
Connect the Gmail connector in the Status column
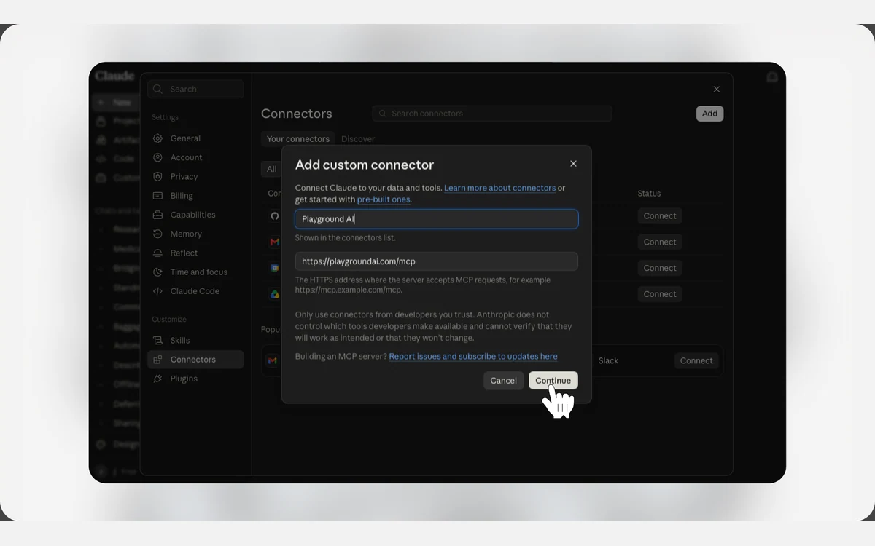(660, 242)
